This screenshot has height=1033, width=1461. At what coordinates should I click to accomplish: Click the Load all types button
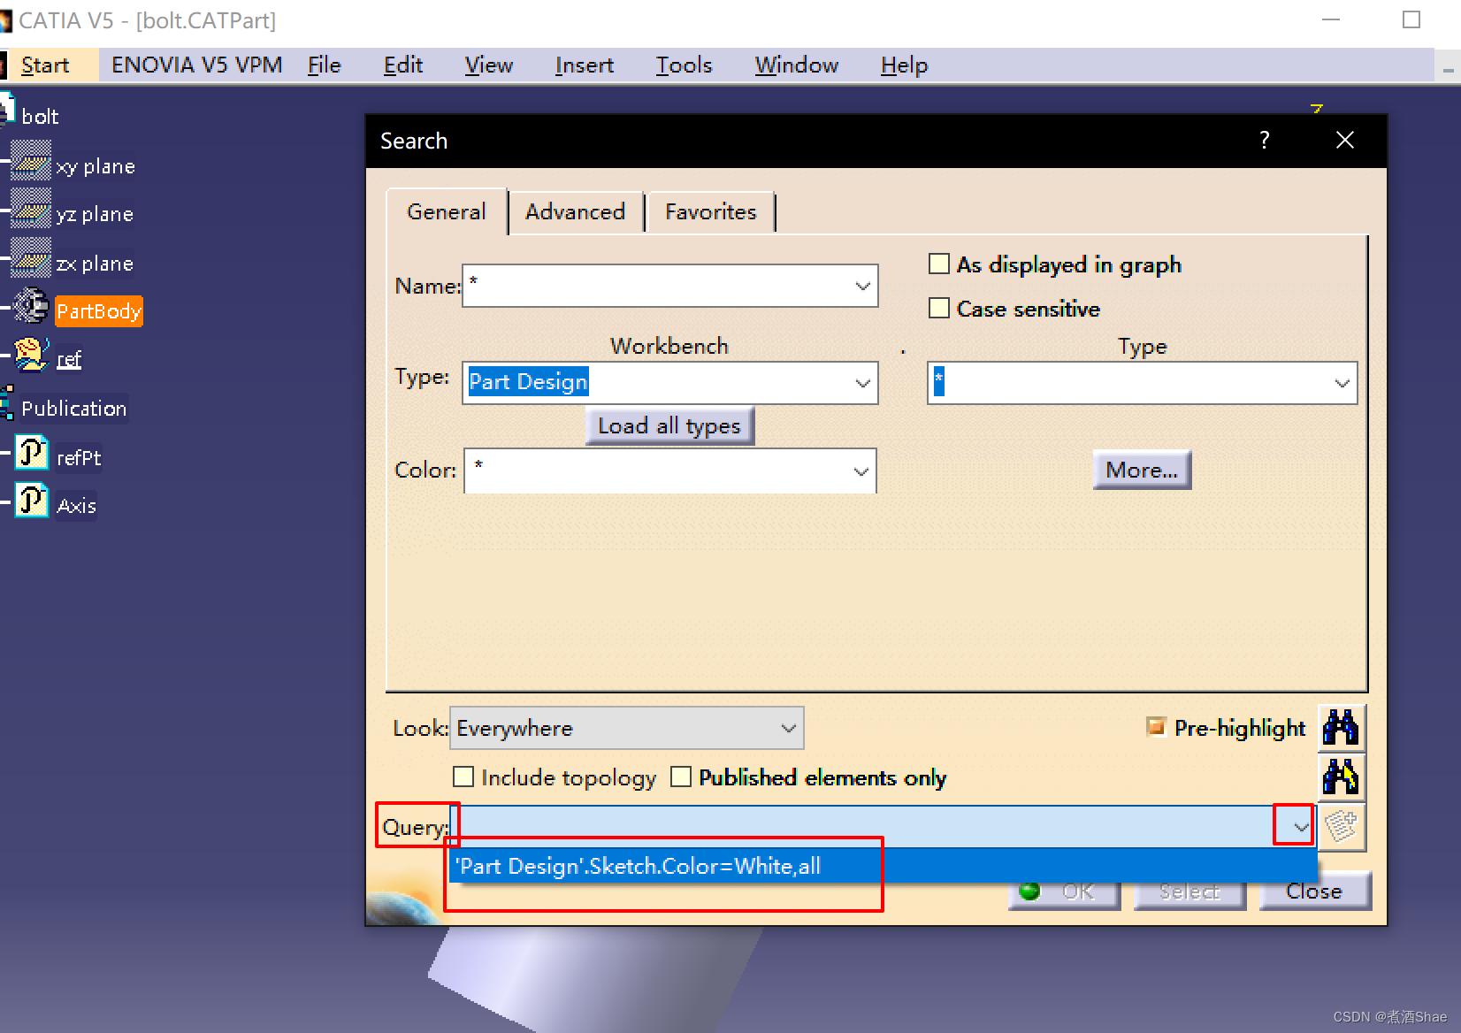669,425
